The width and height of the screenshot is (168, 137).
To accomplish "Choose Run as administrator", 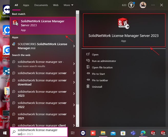I will point(104,61).
